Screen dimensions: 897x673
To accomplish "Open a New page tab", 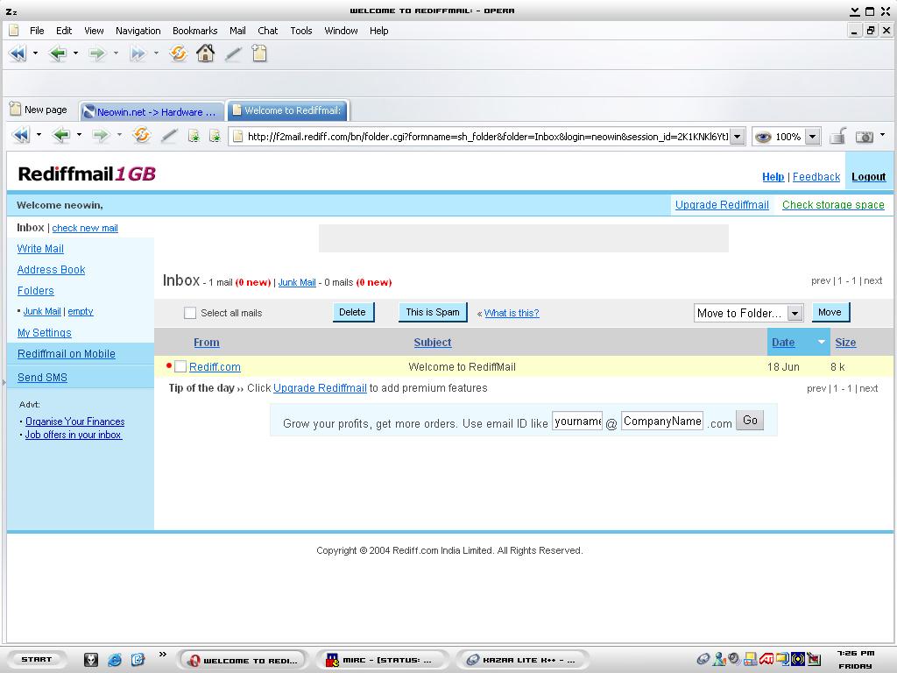I will (x=39, y=110).
